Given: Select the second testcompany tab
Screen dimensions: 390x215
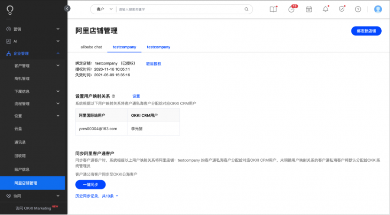Looking at the screenshot, I should coord(159,47).
